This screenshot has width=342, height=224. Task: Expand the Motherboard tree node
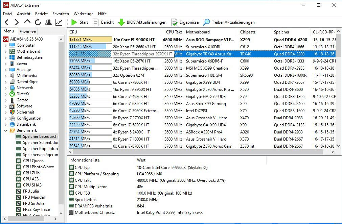pos(6,51)
